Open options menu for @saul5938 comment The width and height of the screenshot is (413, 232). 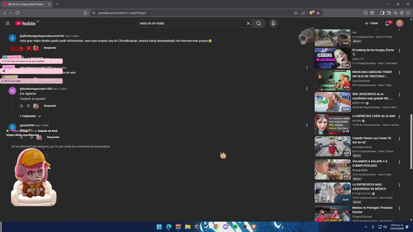[x=307, y=125]
